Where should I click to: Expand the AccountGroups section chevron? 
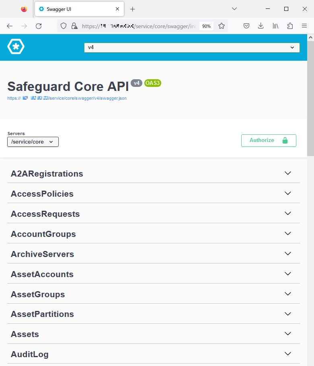pos(288,233)
